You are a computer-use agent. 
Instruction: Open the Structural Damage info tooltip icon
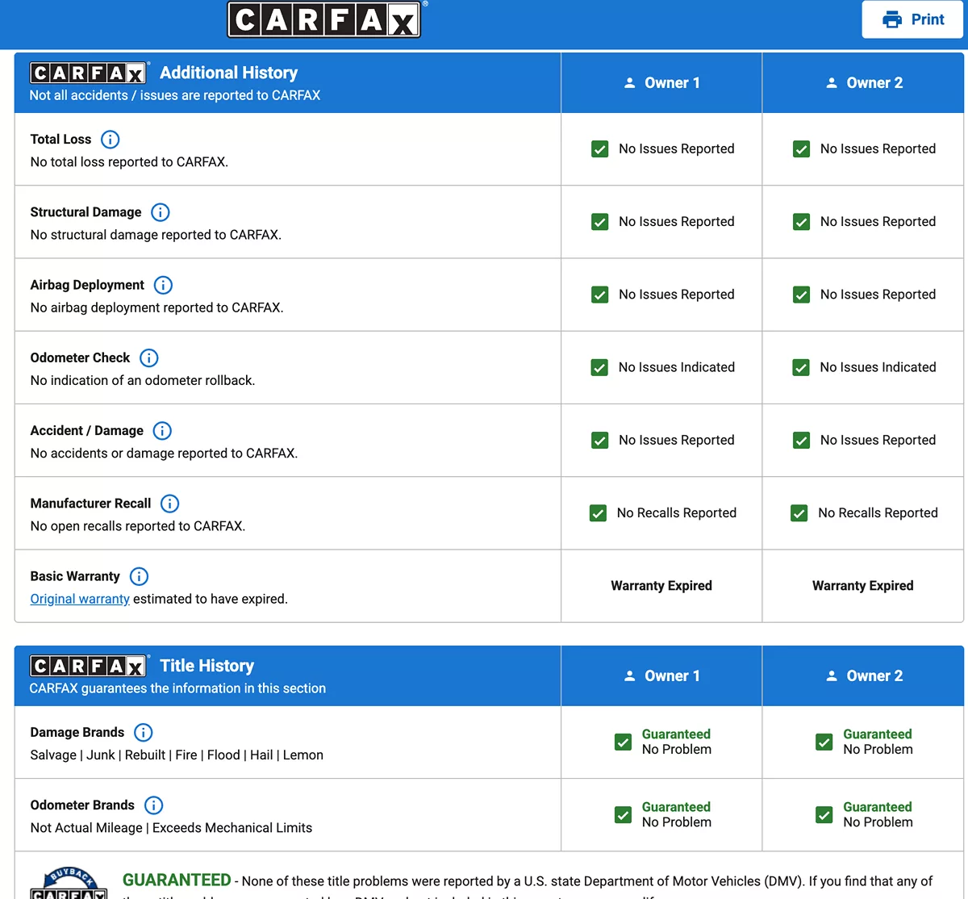click(x=161, y=212)
